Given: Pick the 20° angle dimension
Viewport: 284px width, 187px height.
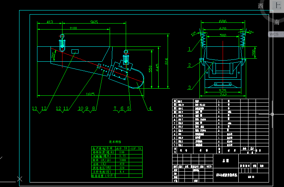Looking at the screenshot, I should (x=53, y=55).
